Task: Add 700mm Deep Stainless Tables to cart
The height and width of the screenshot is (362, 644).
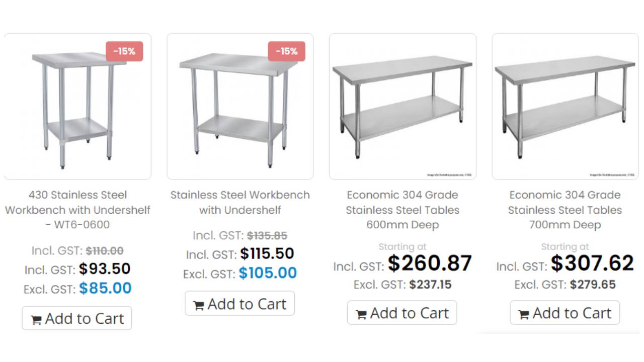Action: click(x=565, y=313)
